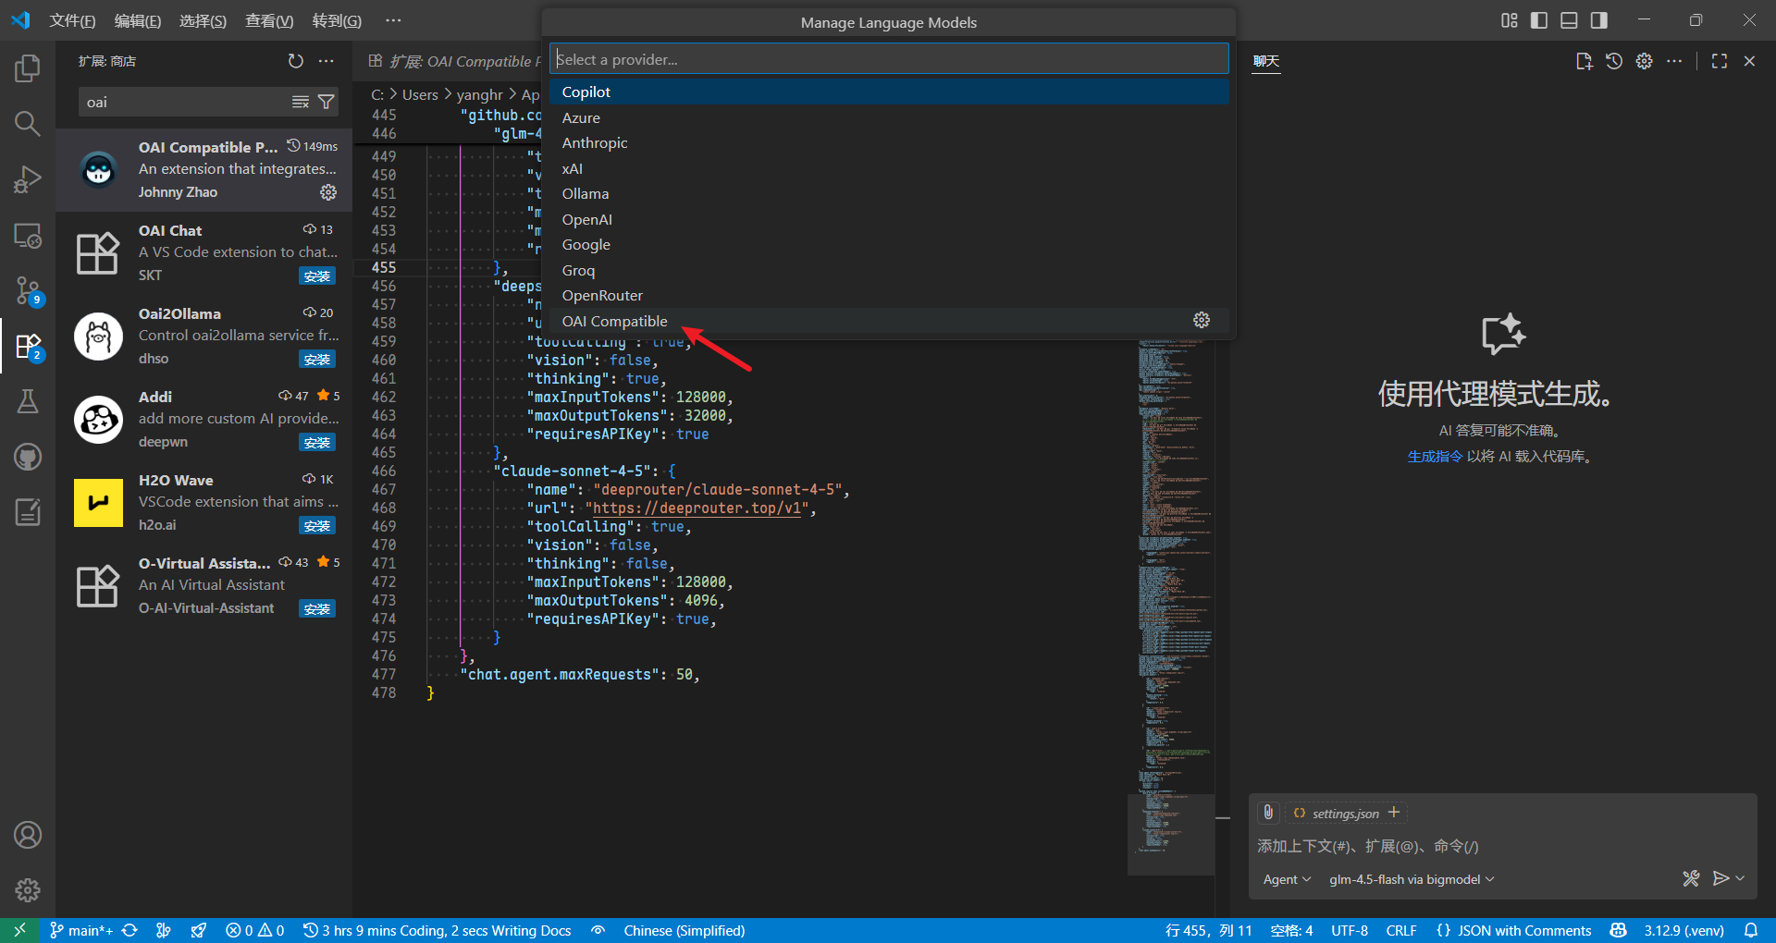Expand the Agent mode dropdown
The height and width of the screenshot is (943, 1776).
pyautogui.click(x=1287, y=879)
